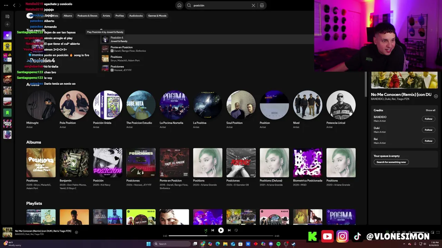Open the Potencia Lirical artist card
This screenshot has height=248, width=442.
pyautogui.click(x=341, y=110)
